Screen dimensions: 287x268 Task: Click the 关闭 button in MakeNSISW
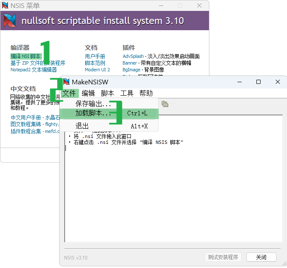[261, 257]
